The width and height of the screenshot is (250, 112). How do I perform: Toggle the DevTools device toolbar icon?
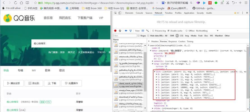[x=120, y=13]
